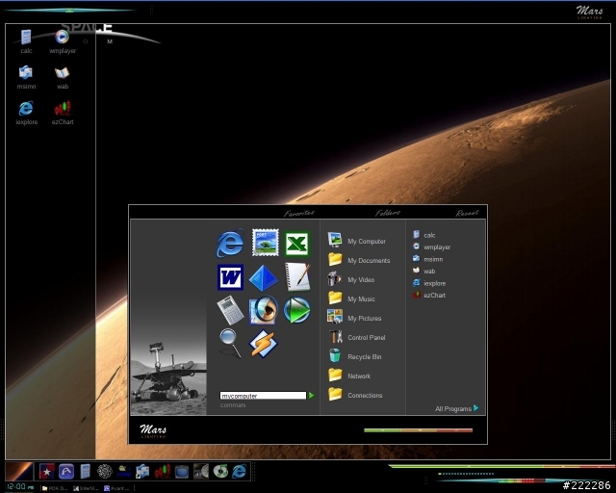This screenshot has height=493, width=616.
Task: Launch Winamp lightning bolt icon
Action: 263,344
